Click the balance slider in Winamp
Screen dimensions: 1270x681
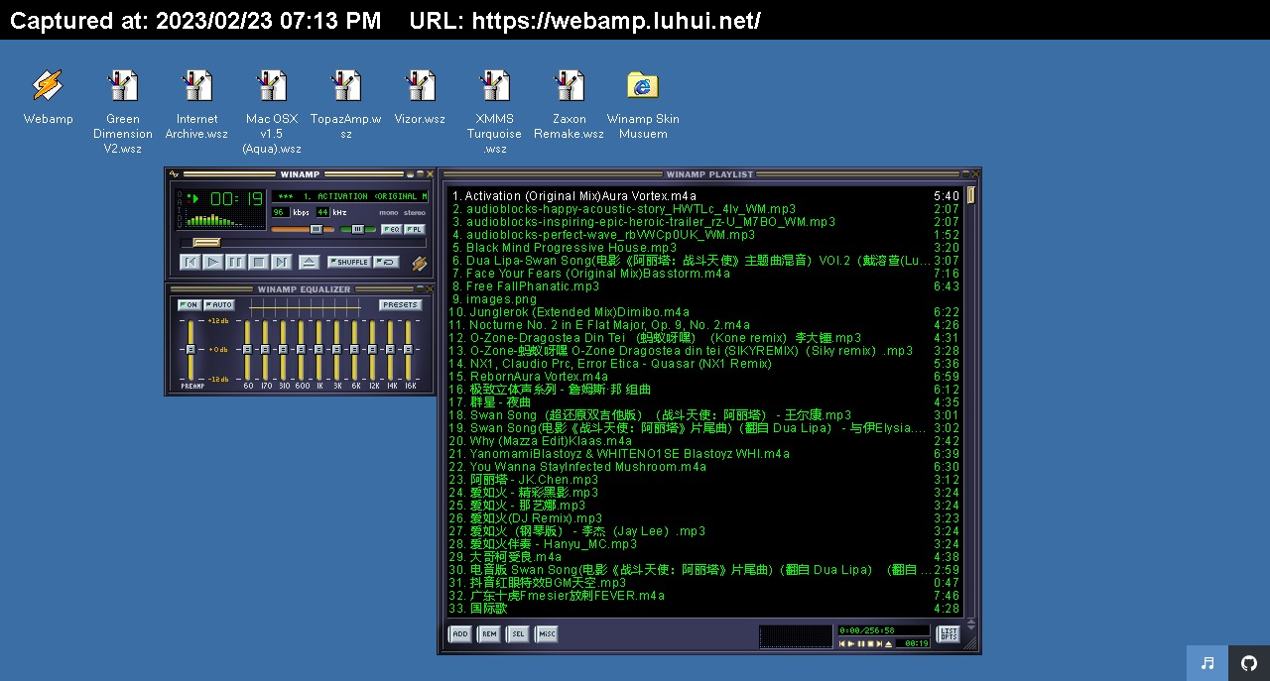coord(358,229)
